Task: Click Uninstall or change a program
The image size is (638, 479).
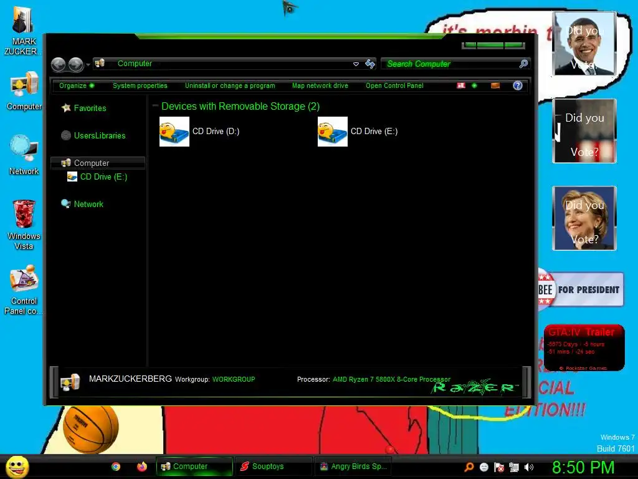Action: pyautogui.click(x=230, y=85)
